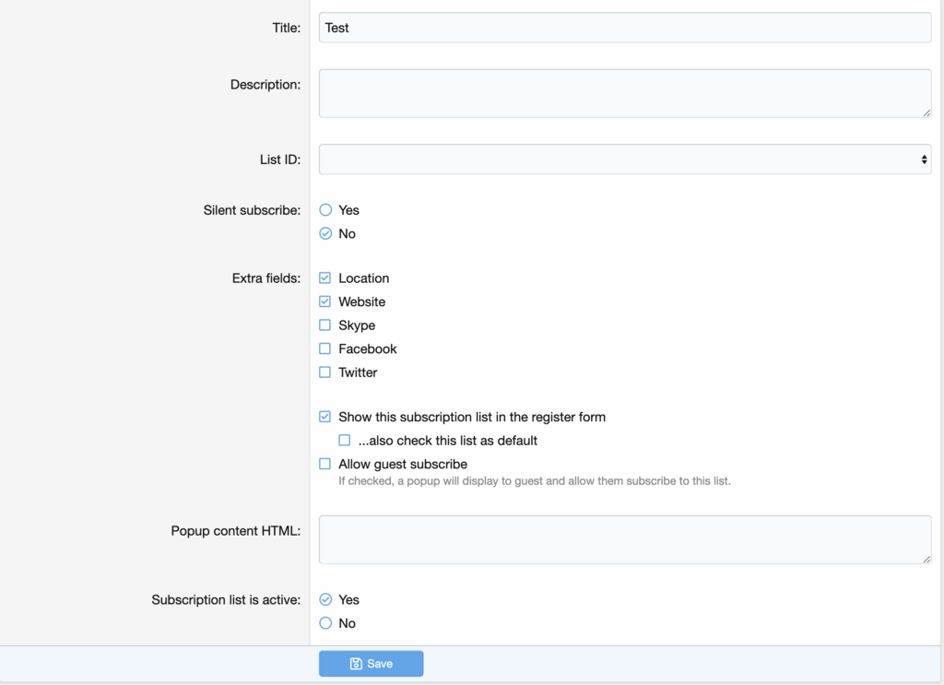Check this list as default
Screen dimensions: 944x685
[x=345, y=441]
